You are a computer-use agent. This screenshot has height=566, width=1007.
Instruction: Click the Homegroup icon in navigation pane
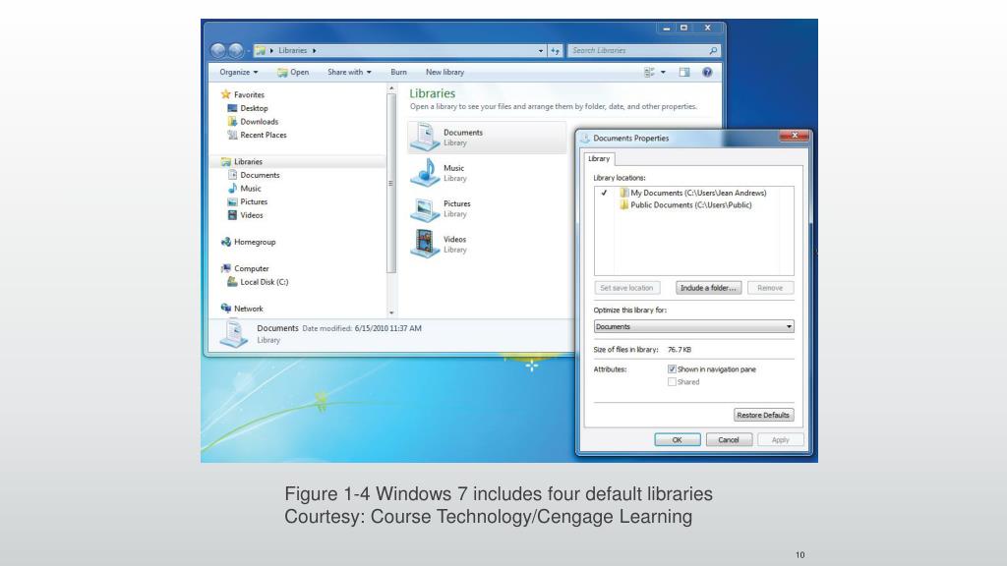pos(226,242)
